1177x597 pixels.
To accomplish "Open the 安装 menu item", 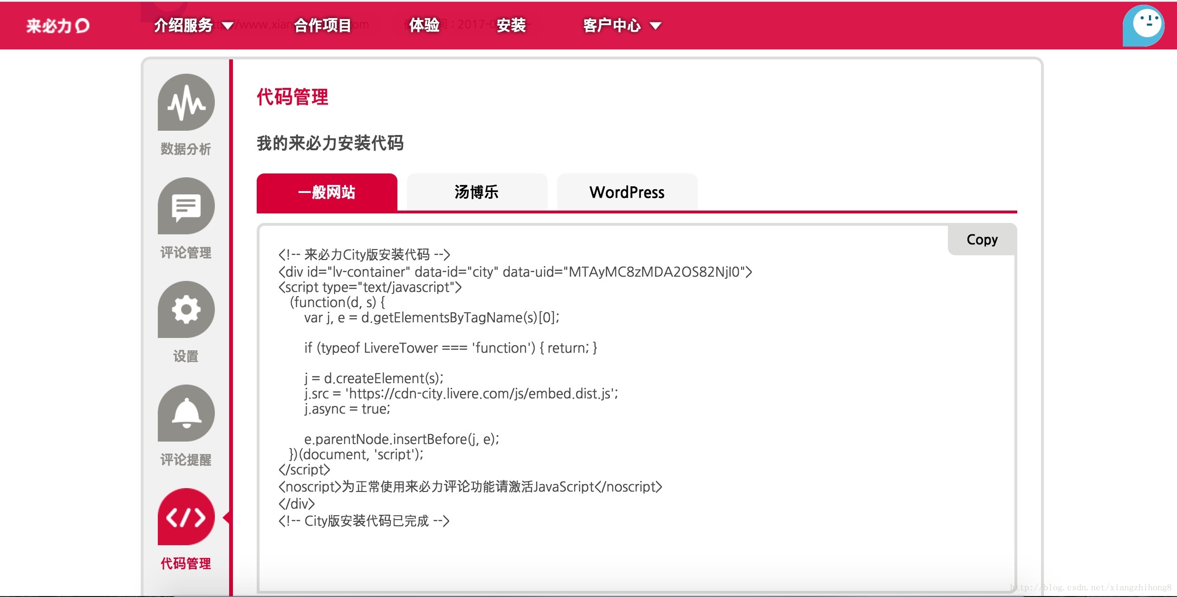I will click(x=511, y=25).
